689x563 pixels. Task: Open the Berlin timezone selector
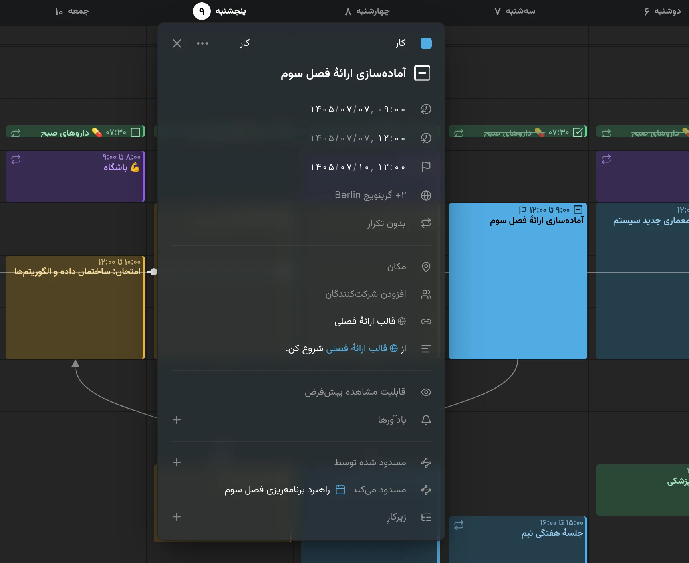coord(371,195)
